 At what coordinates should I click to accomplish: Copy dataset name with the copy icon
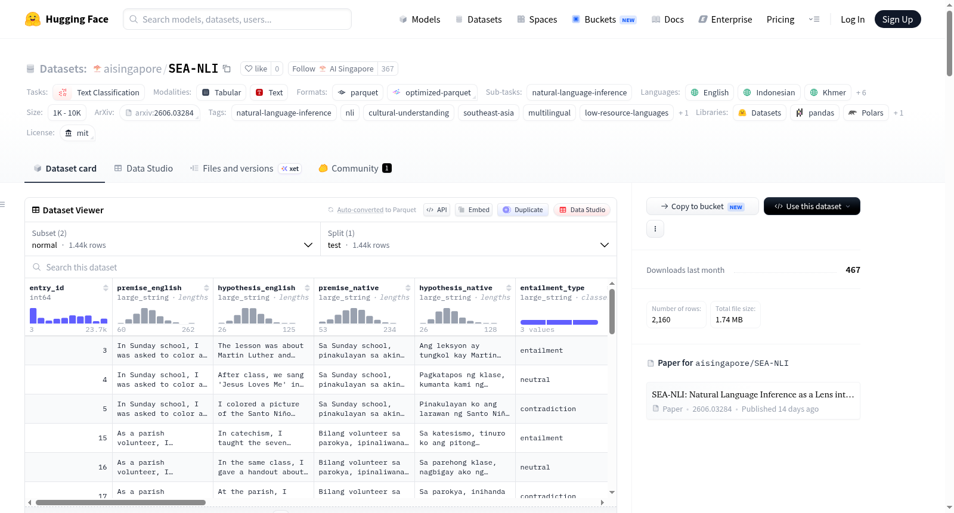click(x=227, y=69)
